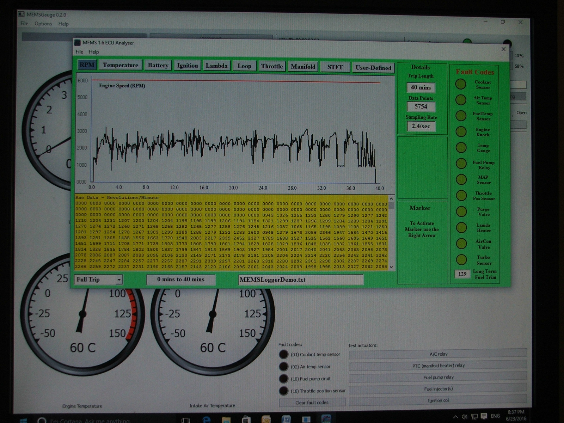This screenshot has width=564, height=423.
Task: Click the Clear fault codes button
Action: point(312,403)
